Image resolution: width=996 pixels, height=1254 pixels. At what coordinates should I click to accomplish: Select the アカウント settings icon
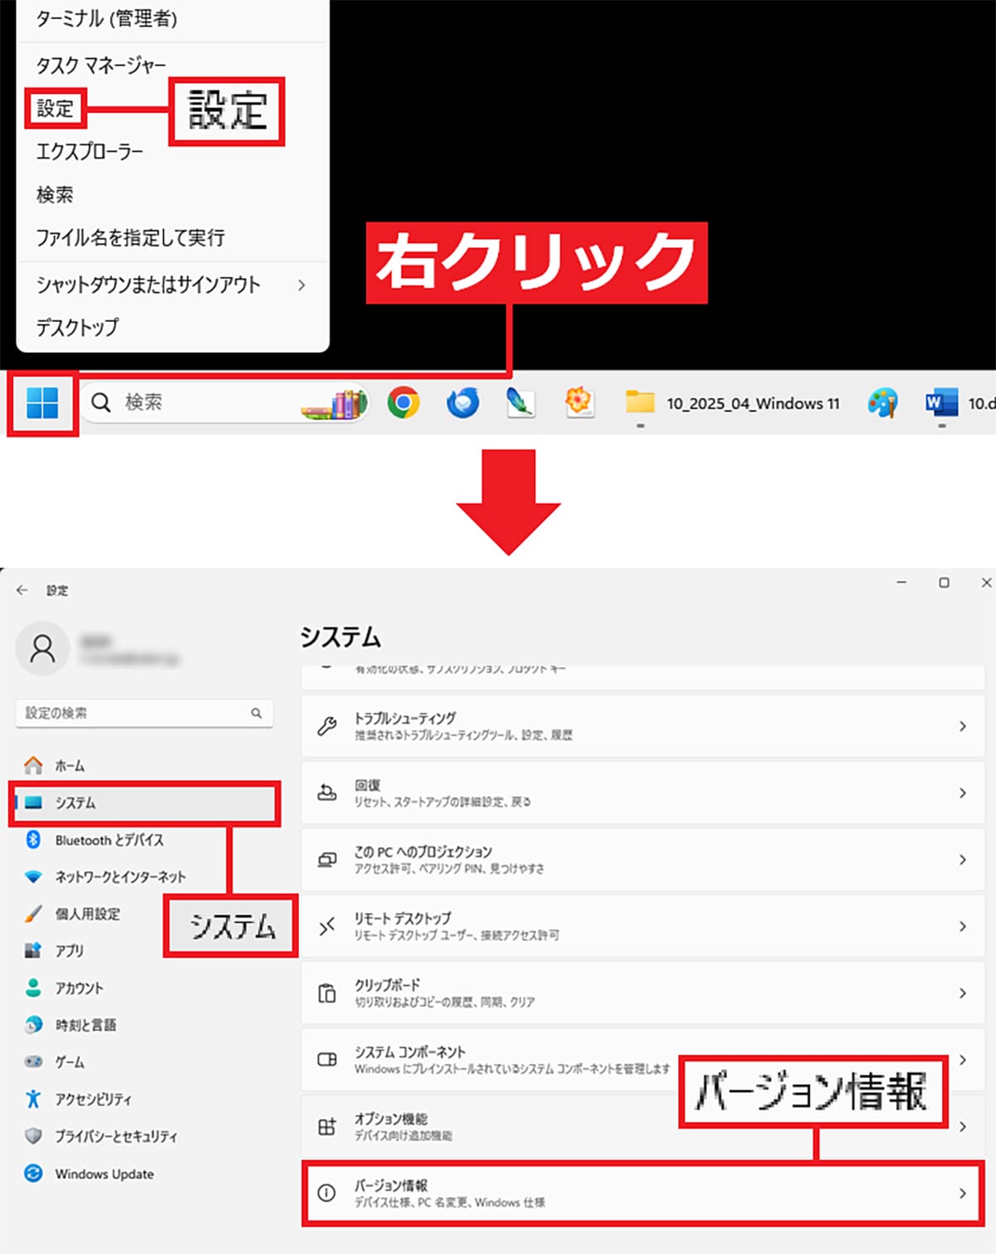[x=79, y=988]
